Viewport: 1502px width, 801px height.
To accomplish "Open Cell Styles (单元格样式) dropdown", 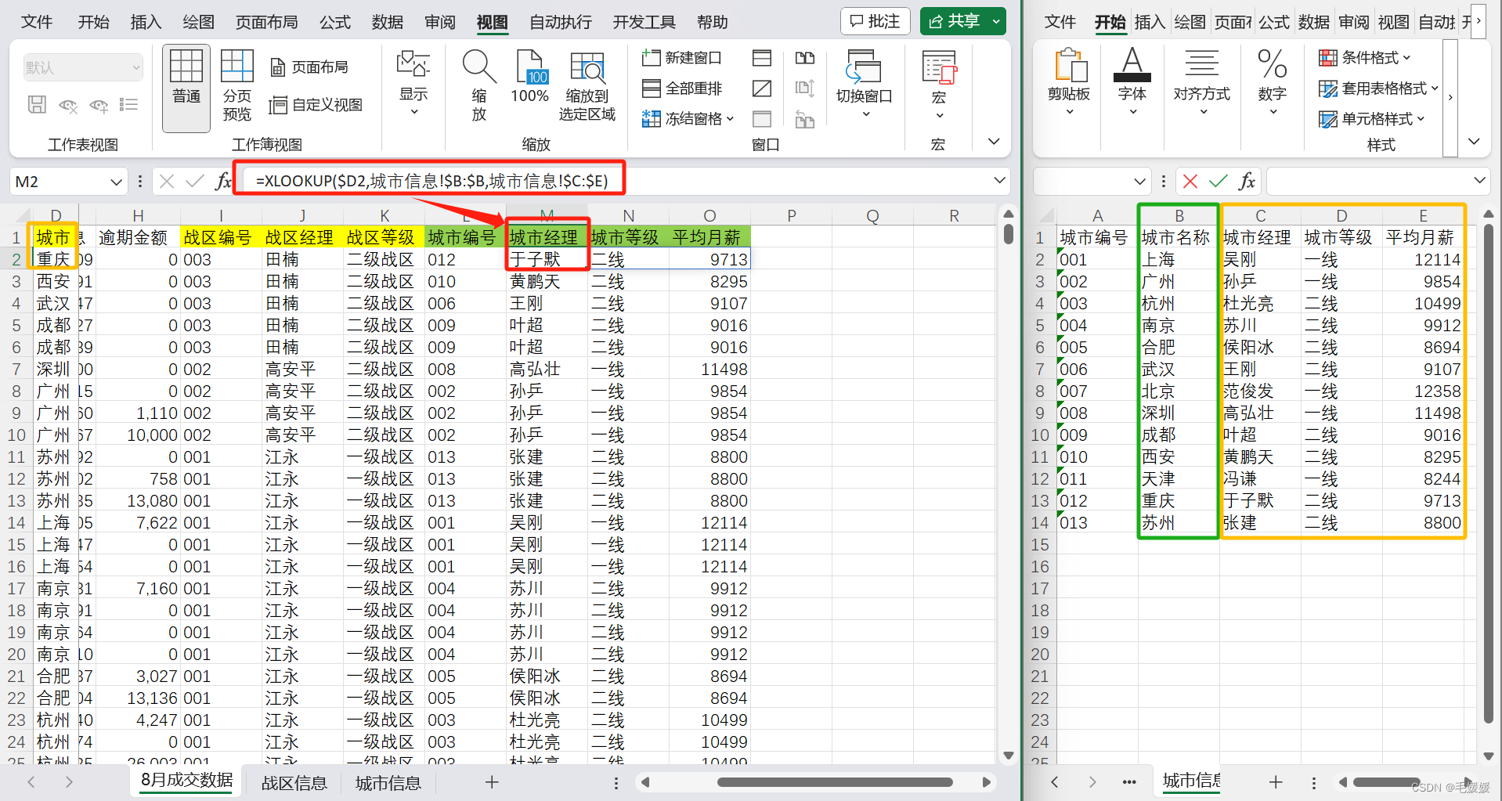I will pyautogui.click(x=1372, y=119).
